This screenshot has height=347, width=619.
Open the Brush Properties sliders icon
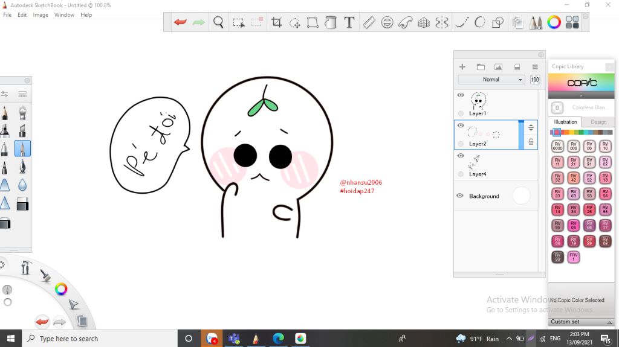(x=5, y=94)
